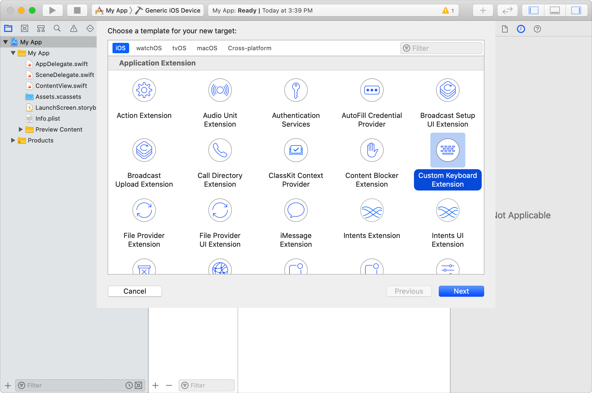
Task: Show the history inspector clock icon
Action: pos(521,29)
